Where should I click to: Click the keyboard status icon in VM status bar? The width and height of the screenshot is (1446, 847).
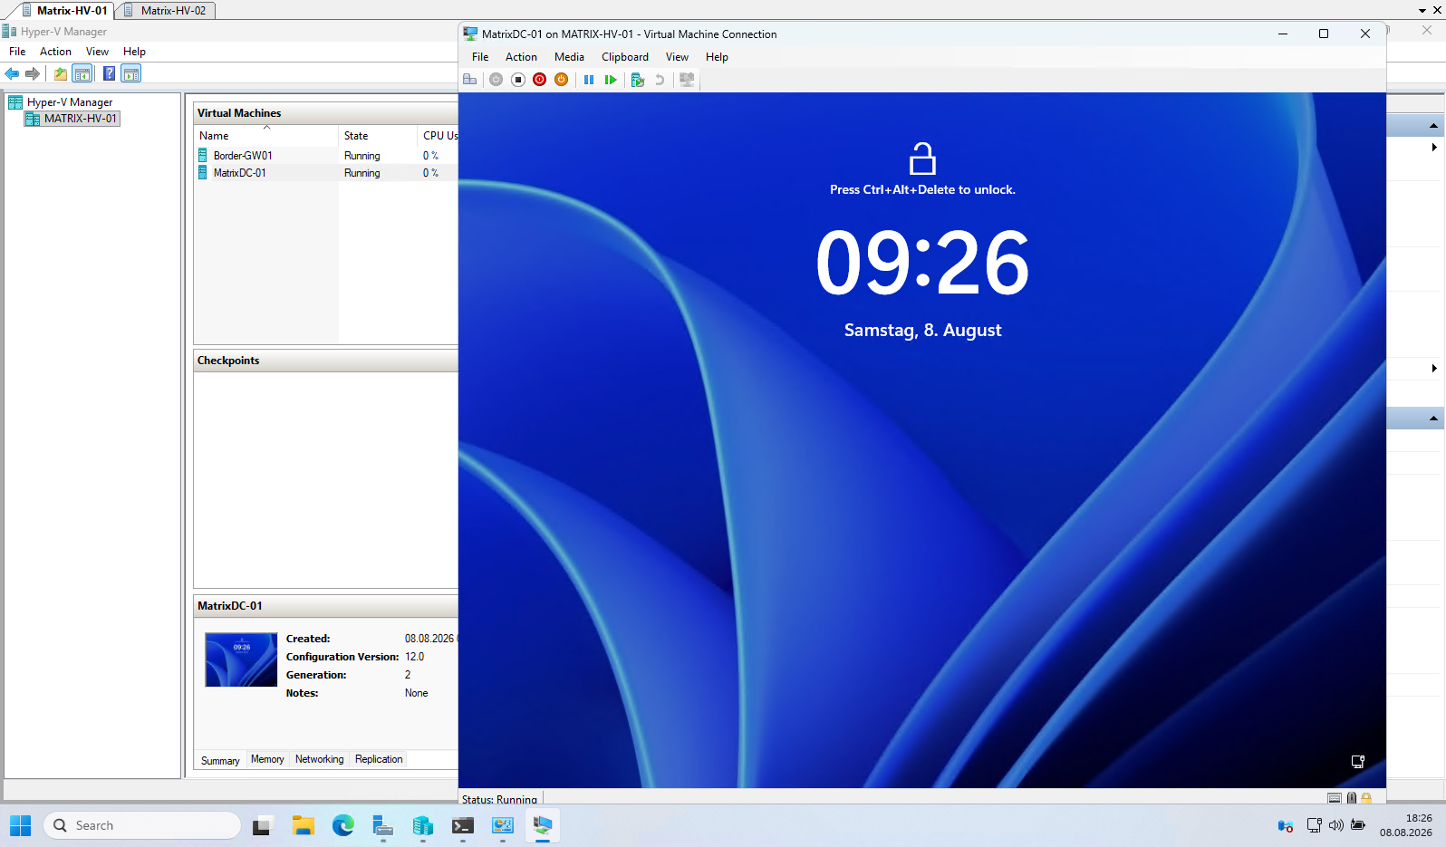pos(1335,798)
